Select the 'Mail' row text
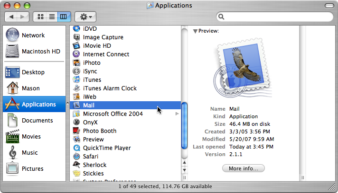 click(89, 105)
